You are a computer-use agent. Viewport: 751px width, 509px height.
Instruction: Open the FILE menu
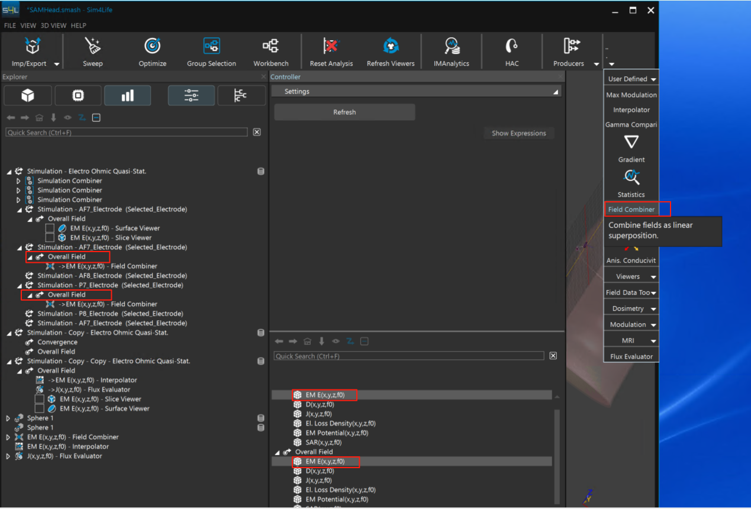[x=10, y=25]
